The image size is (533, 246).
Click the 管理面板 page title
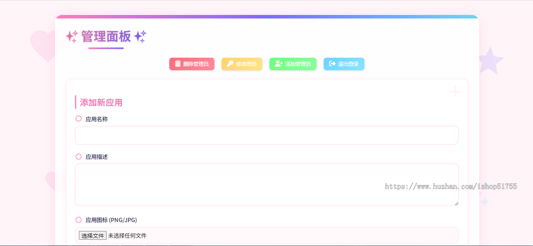pos(106,36)
